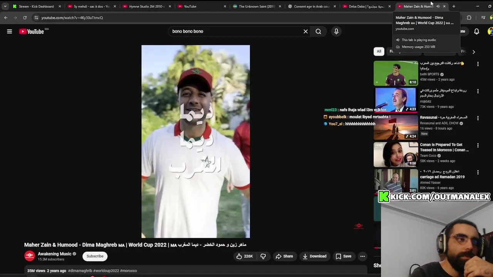493x277 pixels.
Task: Run the search with the magnifier icon
Action: (319, 32)
